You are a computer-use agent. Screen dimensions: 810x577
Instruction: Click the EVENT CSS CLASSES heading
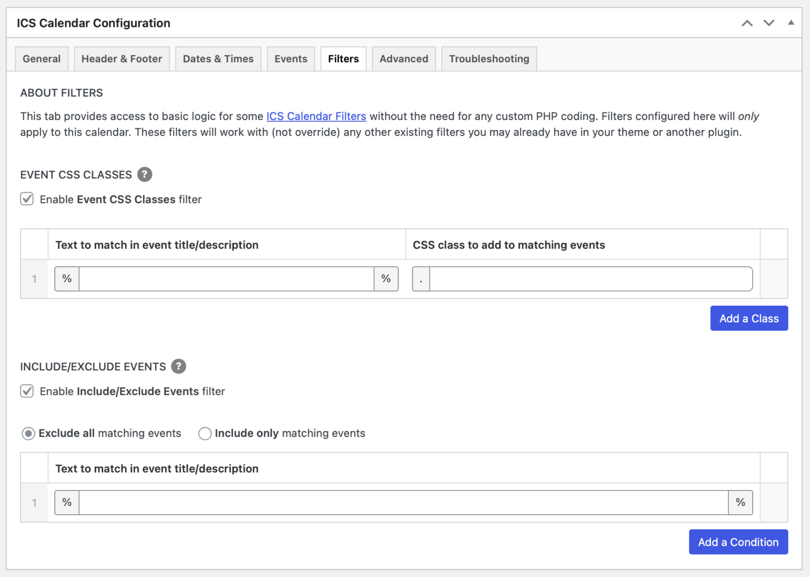pos(76,175)
